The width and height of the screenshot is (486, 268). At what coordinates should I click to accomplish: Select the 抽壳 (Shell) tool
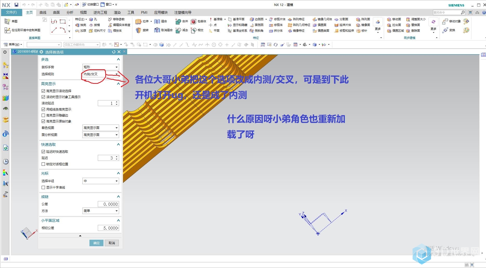pyautogui.click(x=81, y=25)
